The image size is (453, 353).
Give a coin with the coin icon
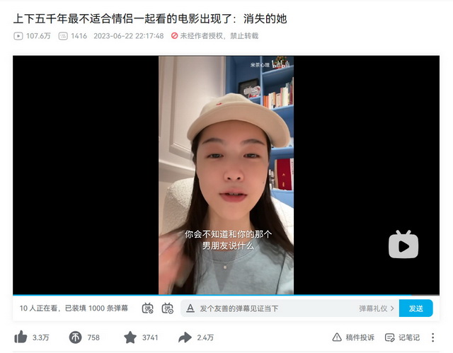click(x=75, y=337)
